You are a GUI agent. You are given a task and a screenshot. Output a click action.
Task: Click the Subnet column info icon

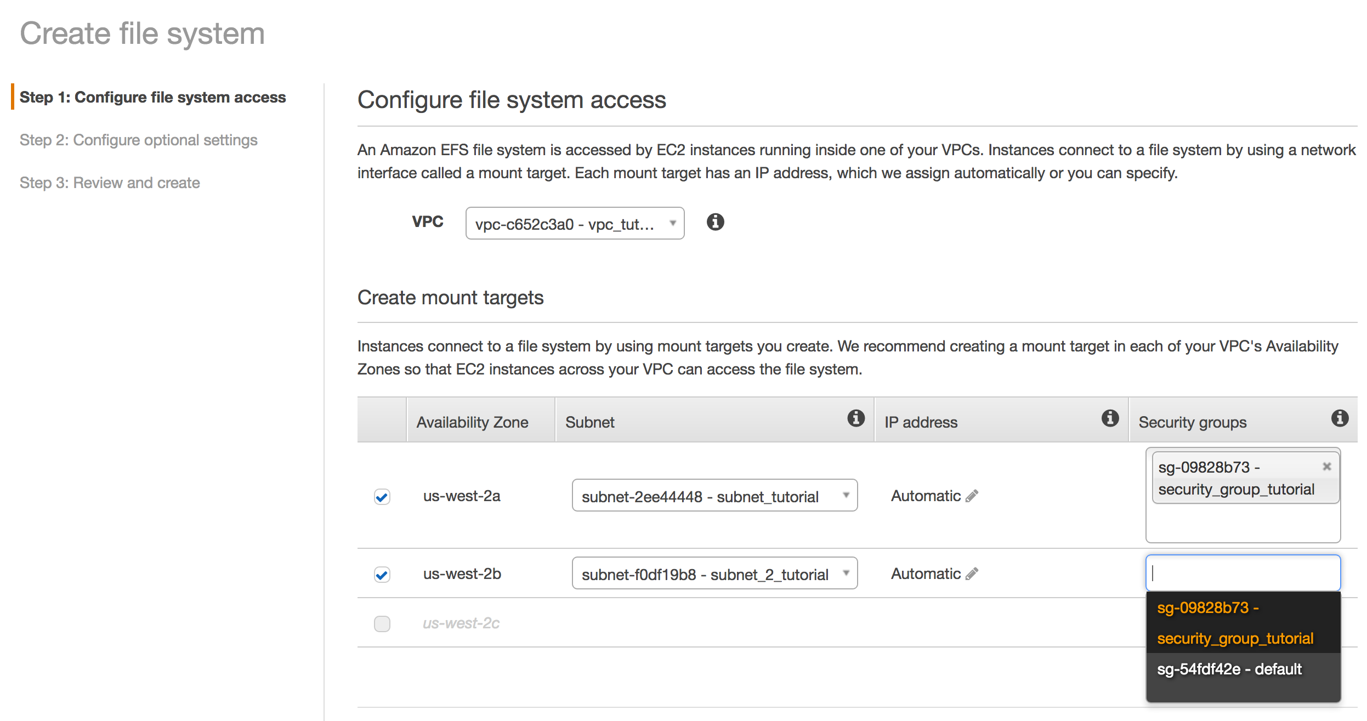(855, 418)
